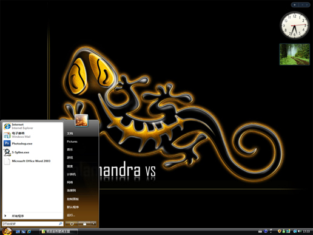This screenshot has width=313, height=235.
Task: Show next sidebar gadgets page arrow
Action: [x=307, y=5]
